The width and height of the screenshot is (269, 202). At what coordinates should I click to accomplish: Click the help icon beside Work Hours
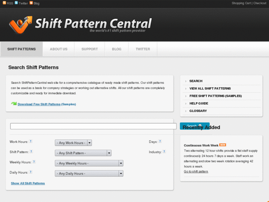pyautogui.click(x=31, y=141)
